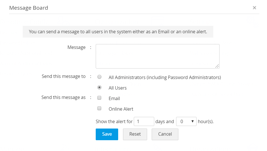
Task: Click the 'All Users' label text
Action: [118, 88]
